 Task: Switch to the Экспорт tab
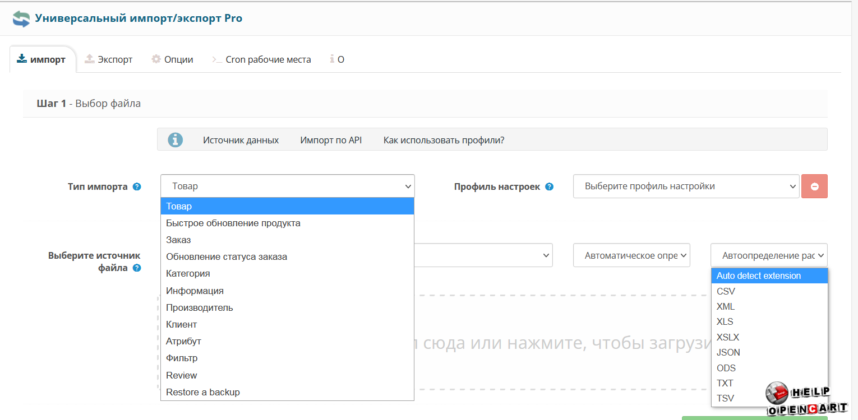tap(109, 59)
